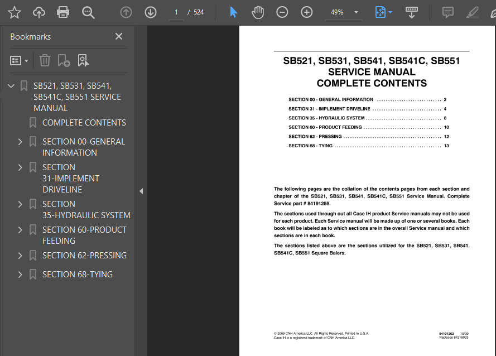Viewport: 496px width, 356px height.
Task: Click the SECTION 31 - IMPLEMENT DRIVELINE contents line
Action: click(367, 109)
